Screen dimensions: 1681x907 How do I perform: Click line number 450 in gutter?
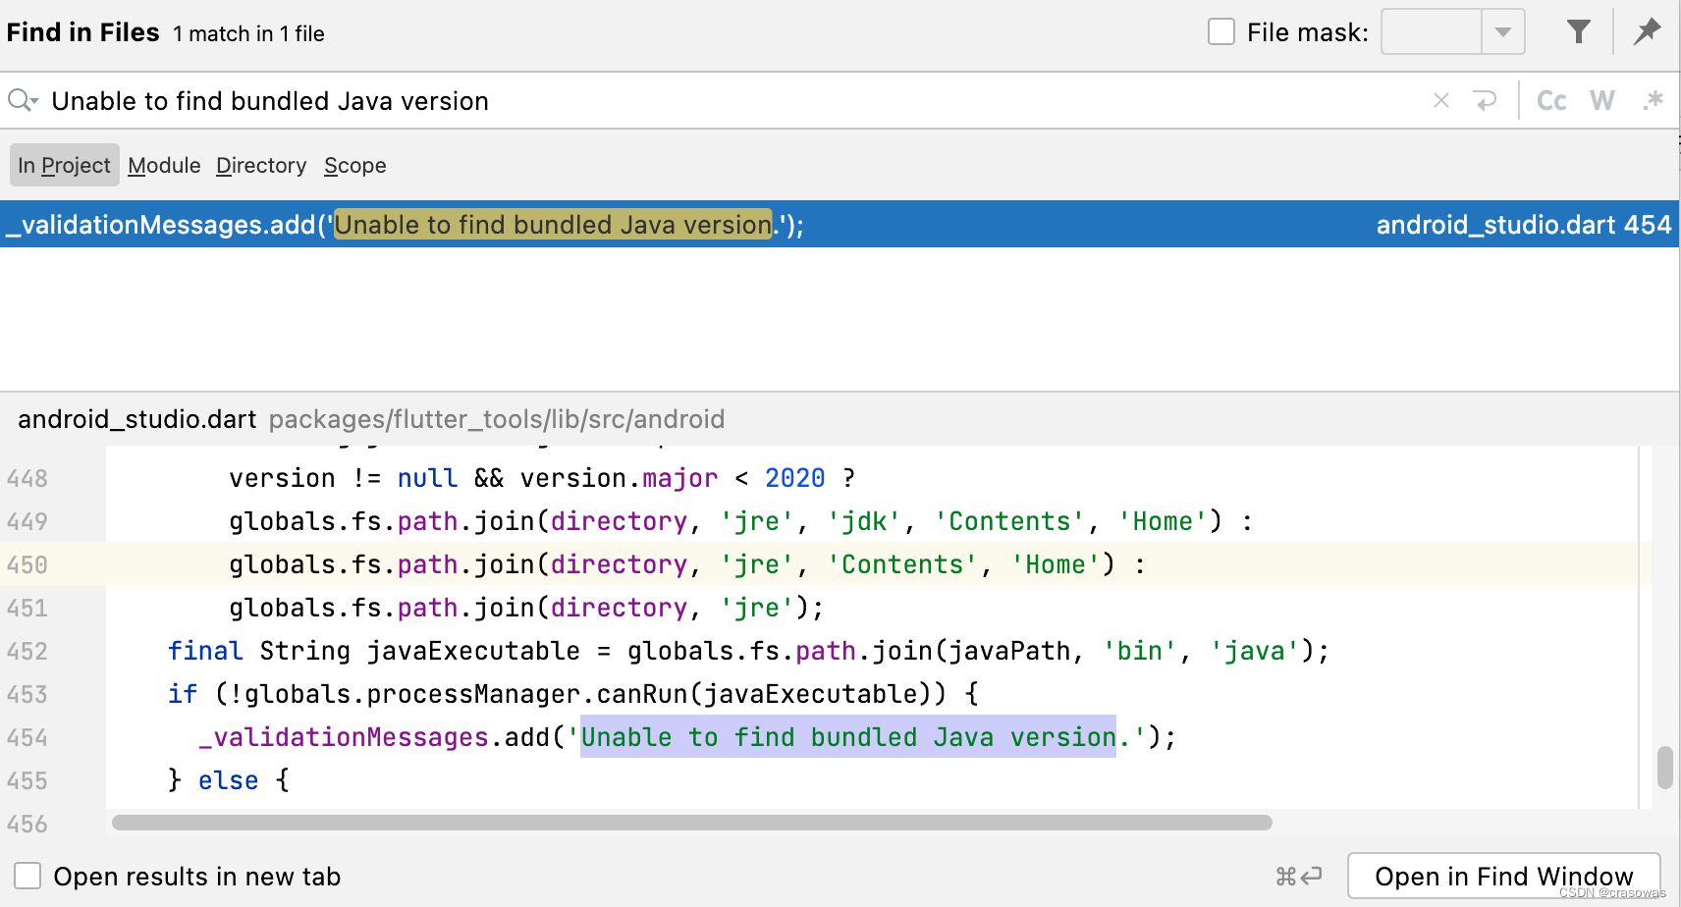(27, 564)
